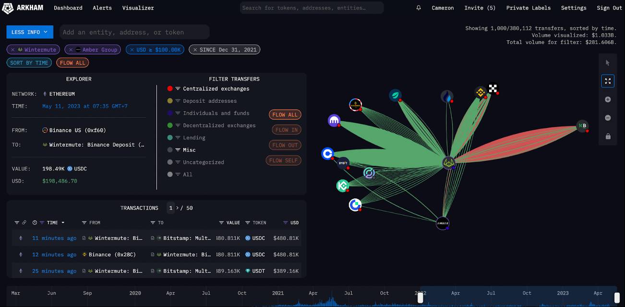Open the TO column filter
The height and width of the screenshot is (307, 625).
click(x=153, y=223)
